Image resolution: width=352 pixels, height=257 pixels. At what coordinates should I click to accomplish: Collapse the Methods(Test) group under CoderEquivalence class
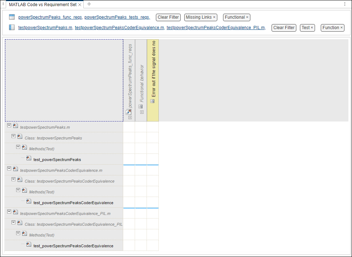(x=18, y=190)
